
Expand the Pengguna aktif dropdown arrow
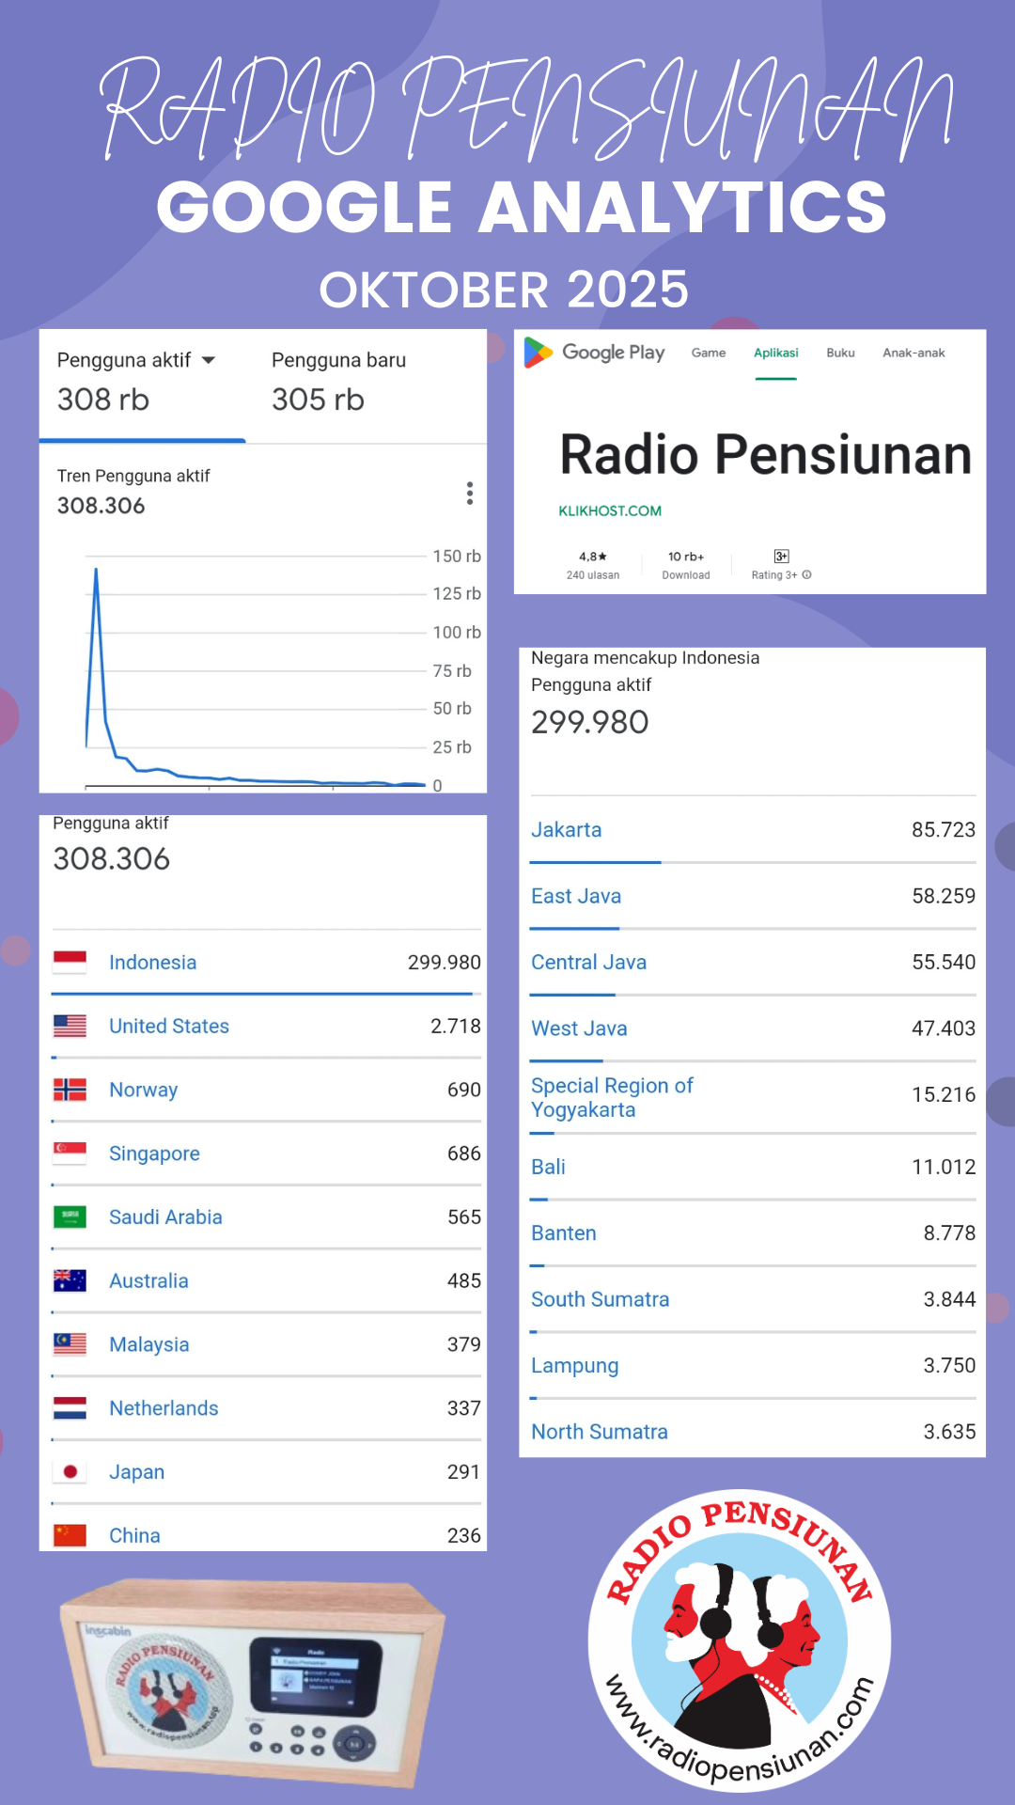click(x=209, y=360)
